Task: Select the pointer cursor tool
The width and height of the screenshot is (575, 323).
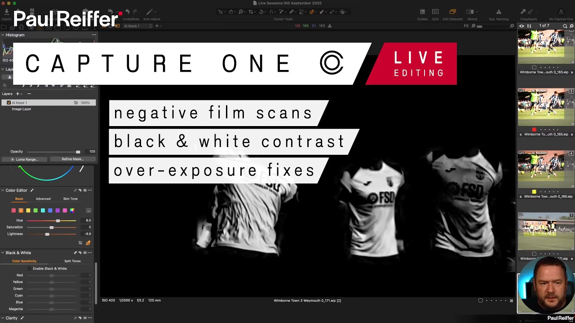Action: [x=221, y=12]
